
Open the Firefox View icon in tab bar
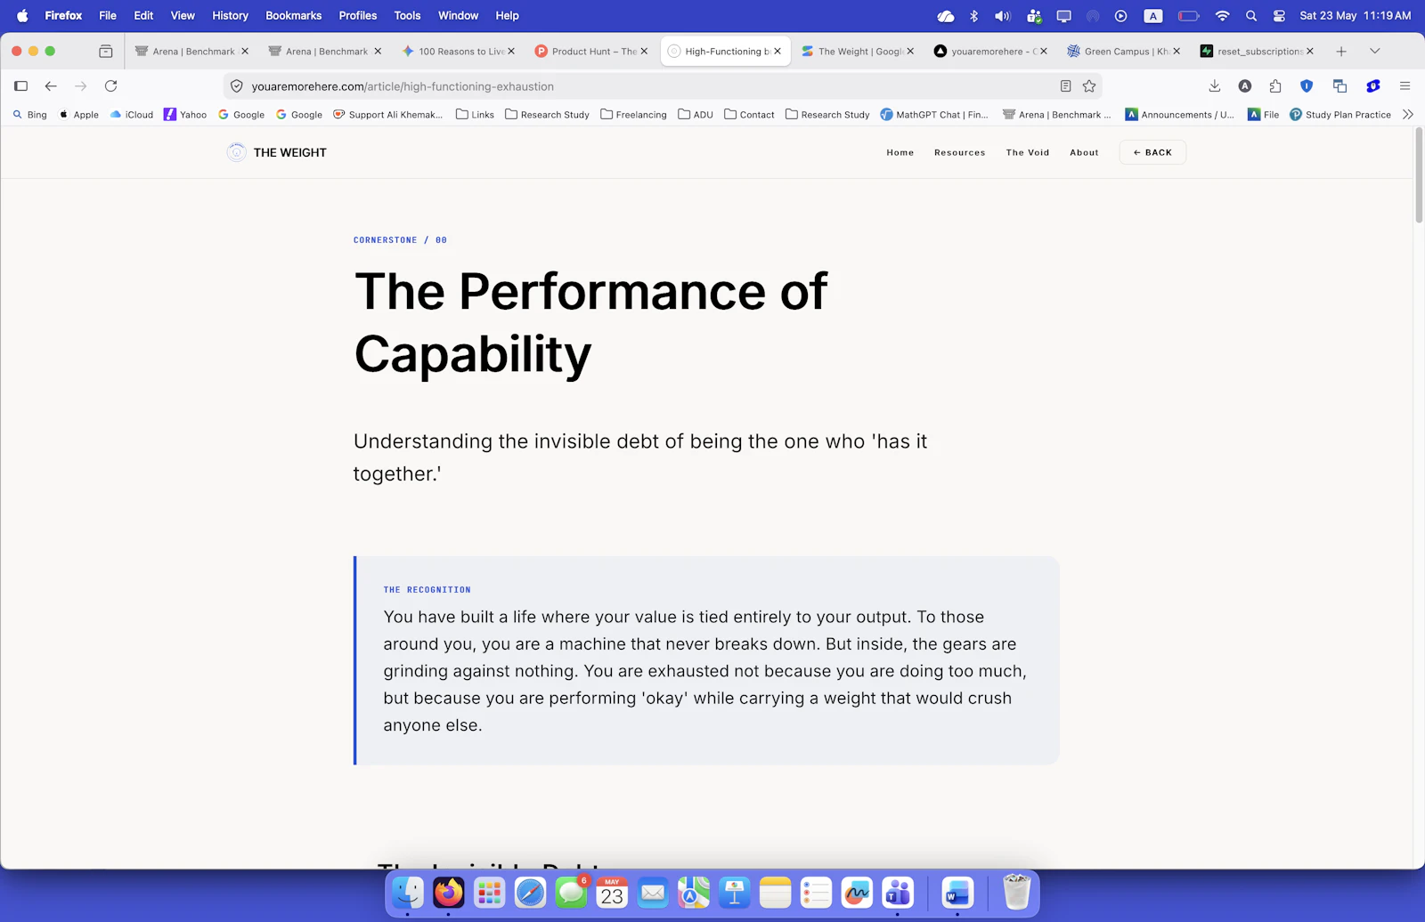[106, 52]
